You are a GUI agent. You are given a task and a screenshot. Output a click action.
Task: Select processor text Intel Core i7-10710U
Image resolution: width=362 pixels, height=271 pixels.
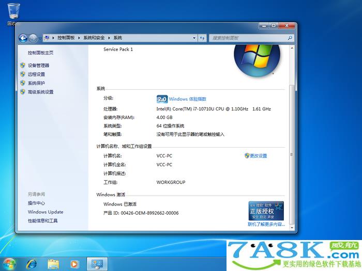(x=214, y=109)
